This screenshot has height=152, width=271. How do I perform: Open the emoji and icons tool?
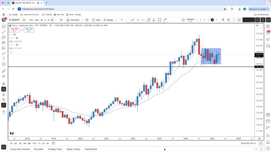pyautogui.click(x=4, y=64)
